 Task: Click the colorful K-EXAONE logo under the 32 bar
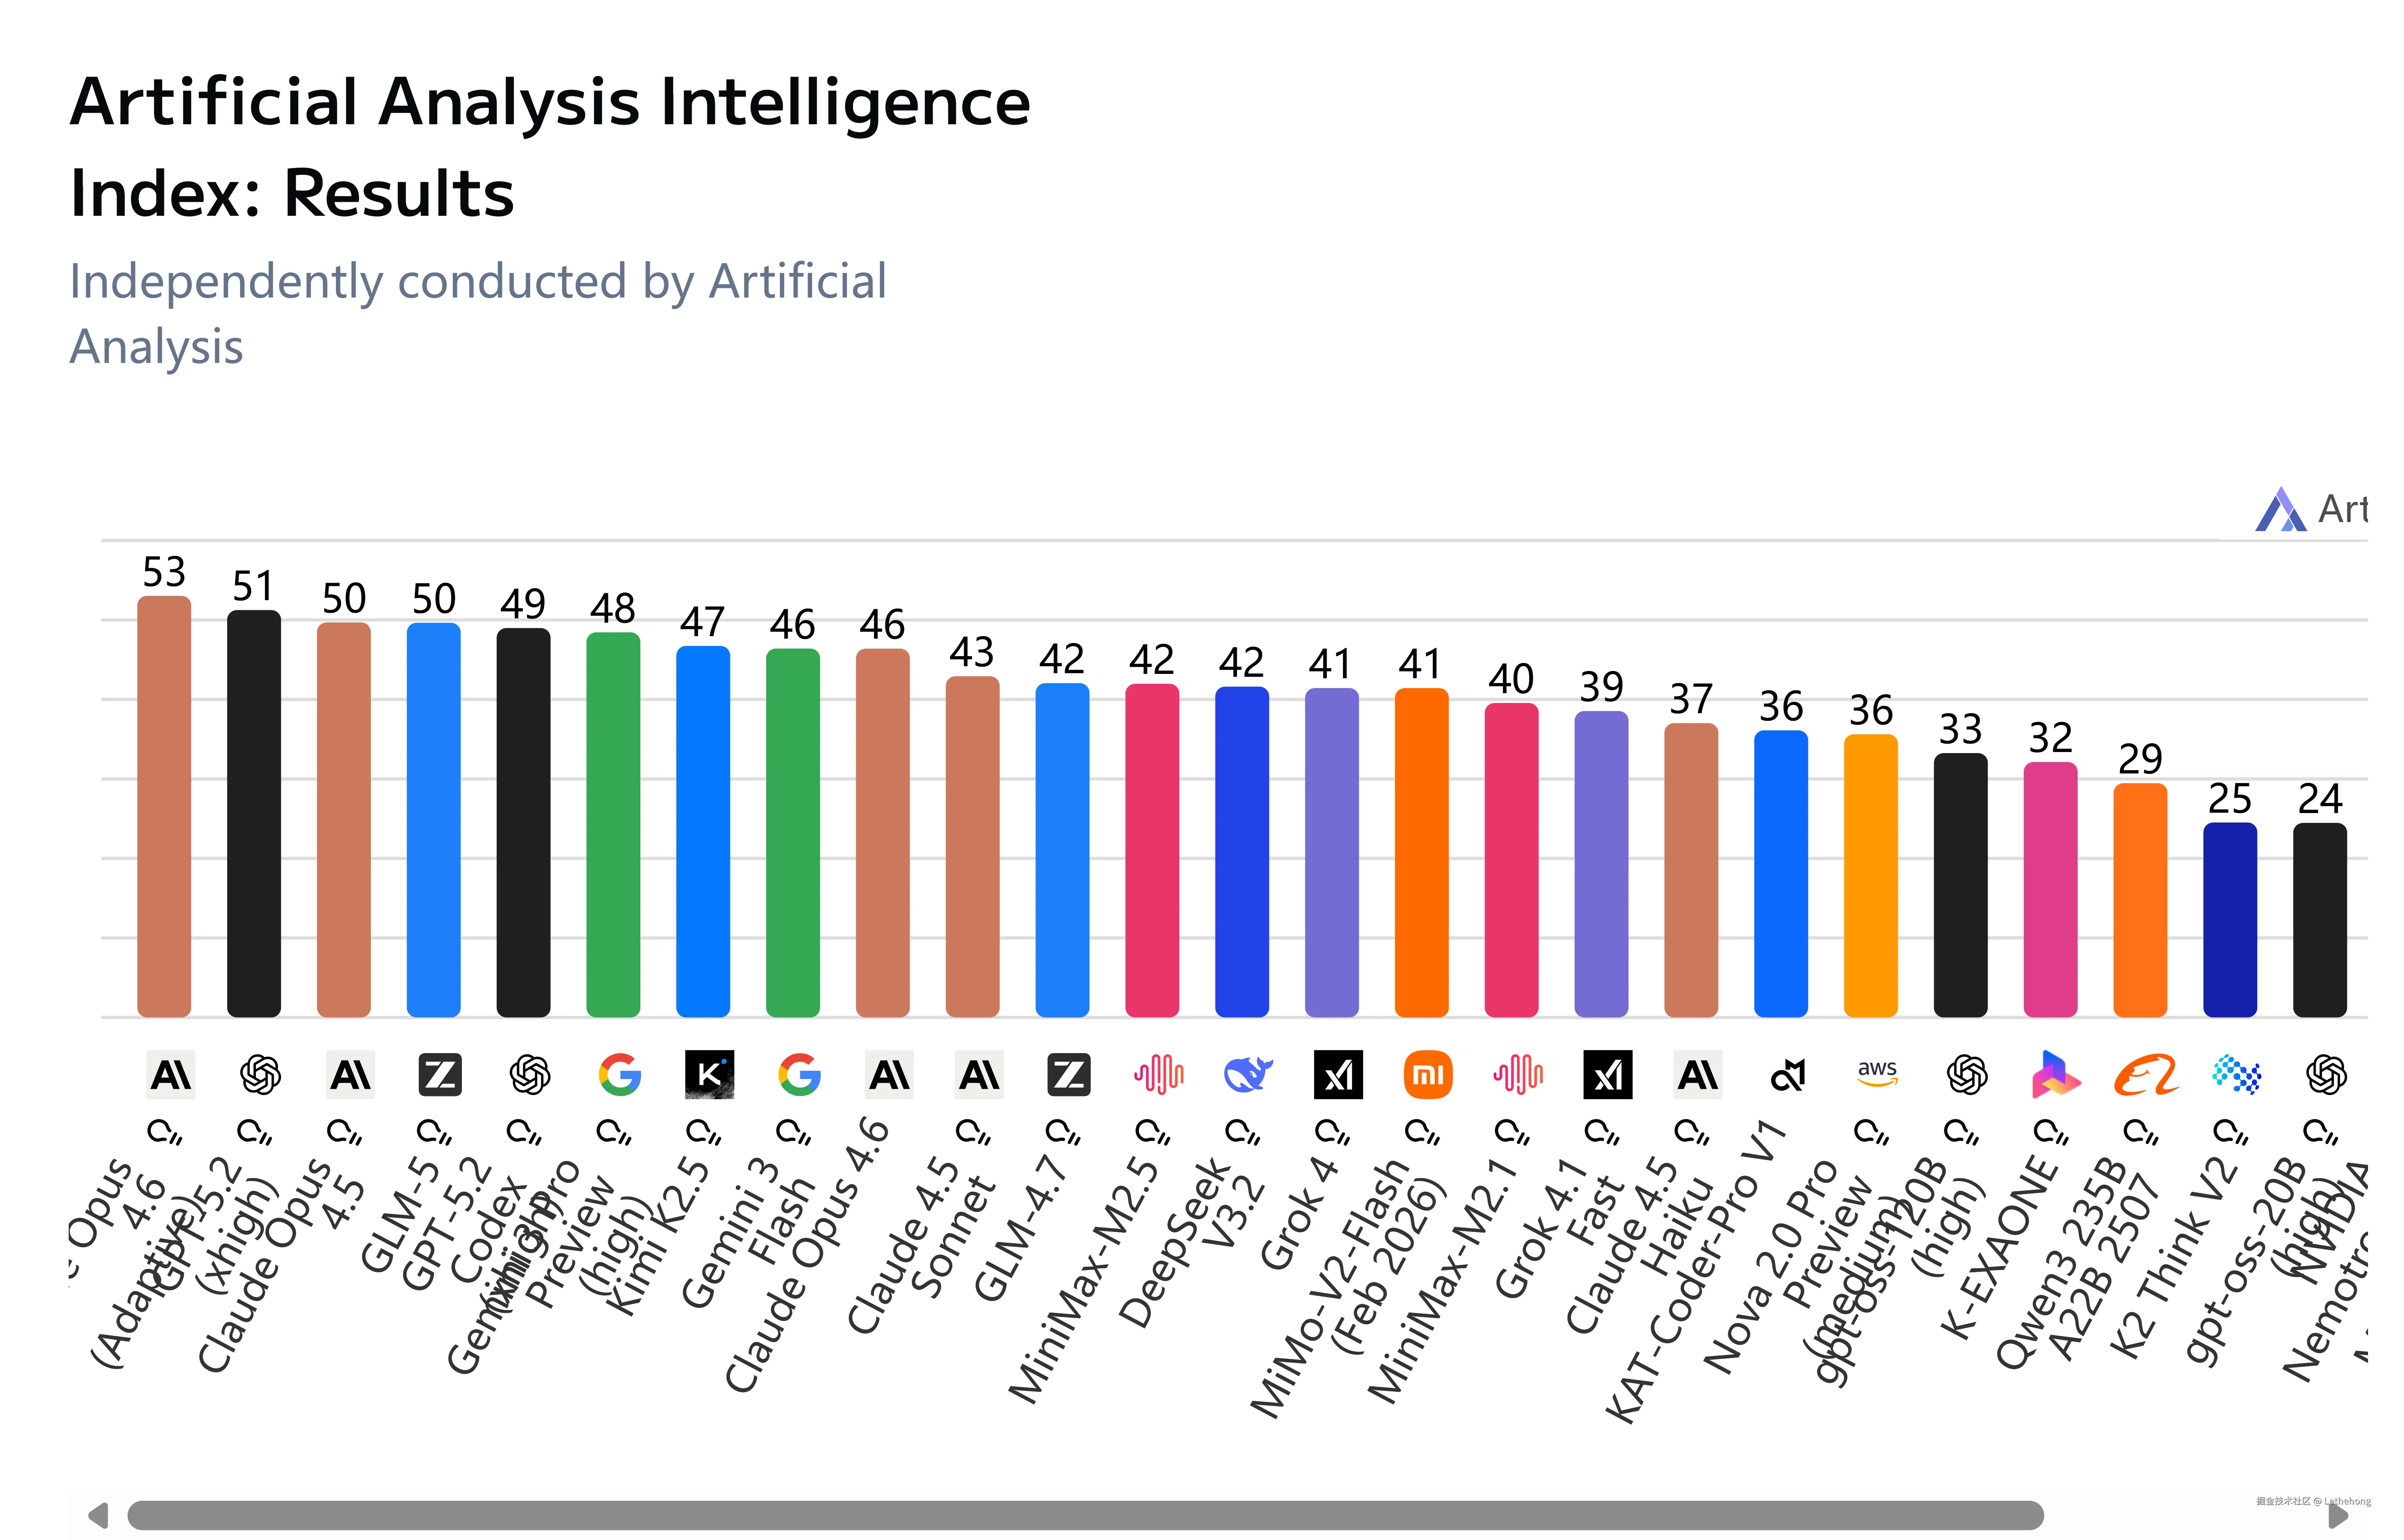(x=2056, y=1075)
